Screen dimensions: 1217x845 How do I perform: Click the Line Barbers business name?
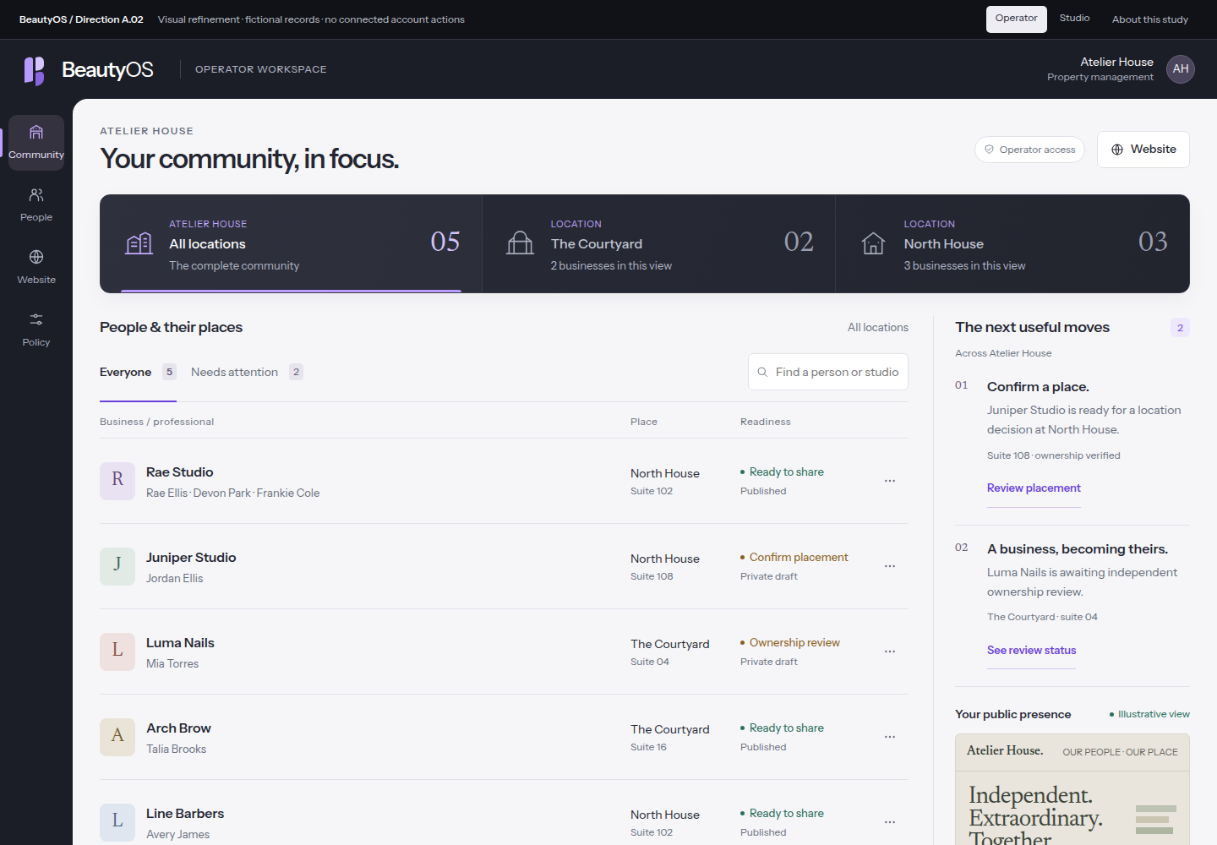click(185, 814)
